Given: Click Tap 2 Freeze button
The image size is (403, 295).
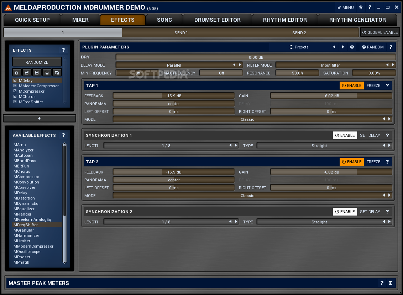Looking at the screenshot, I should [373, 162].
